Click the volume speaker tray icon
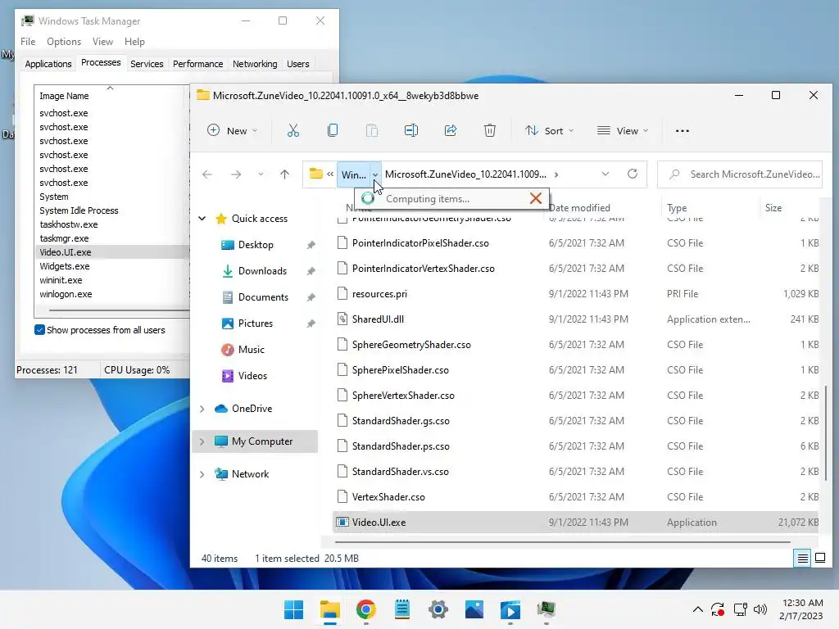839x629 pixels. coord(760,609)
